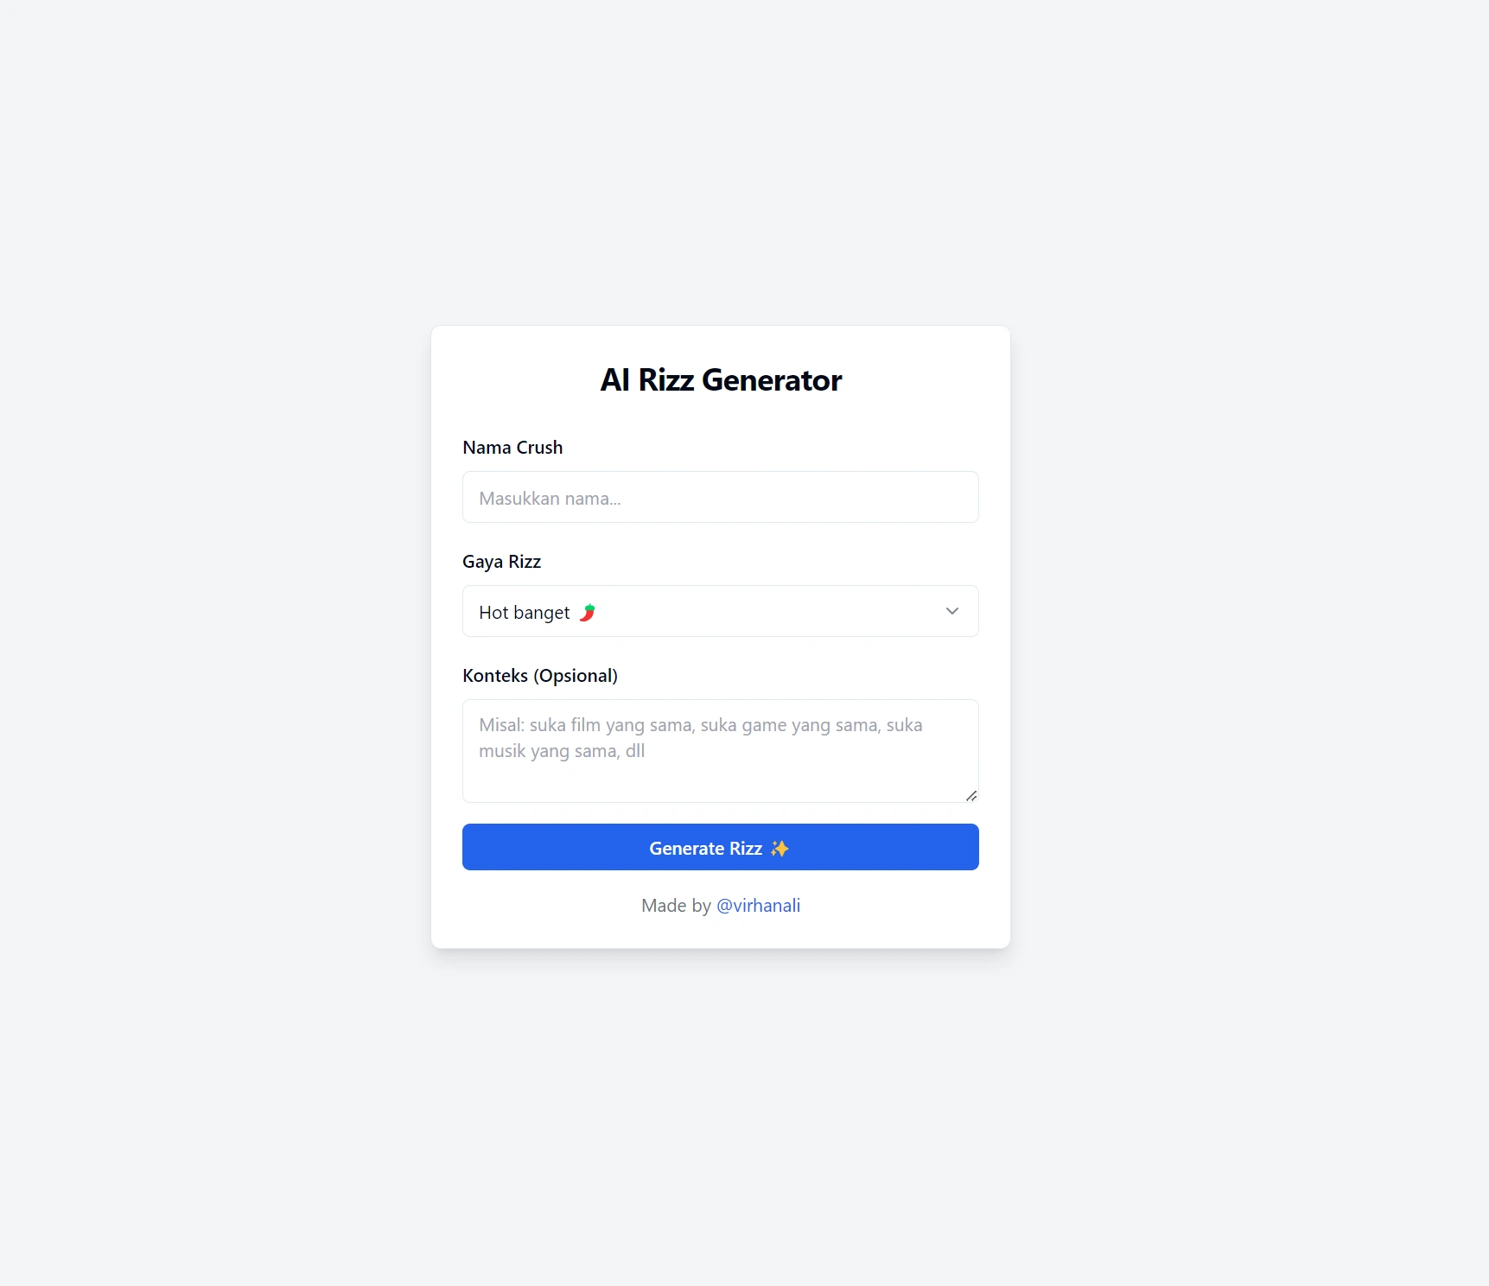Click the "Made by" footer text
This screenshot has width=1489, height=1286.
click(x=676, y=906)
